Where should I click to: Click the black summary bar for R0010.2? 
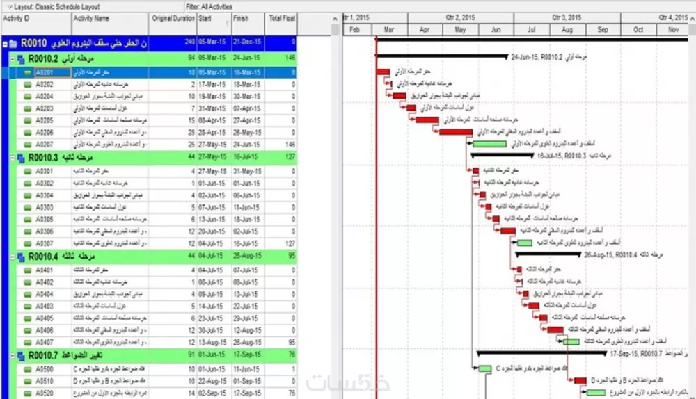click(x=442, y=56)
